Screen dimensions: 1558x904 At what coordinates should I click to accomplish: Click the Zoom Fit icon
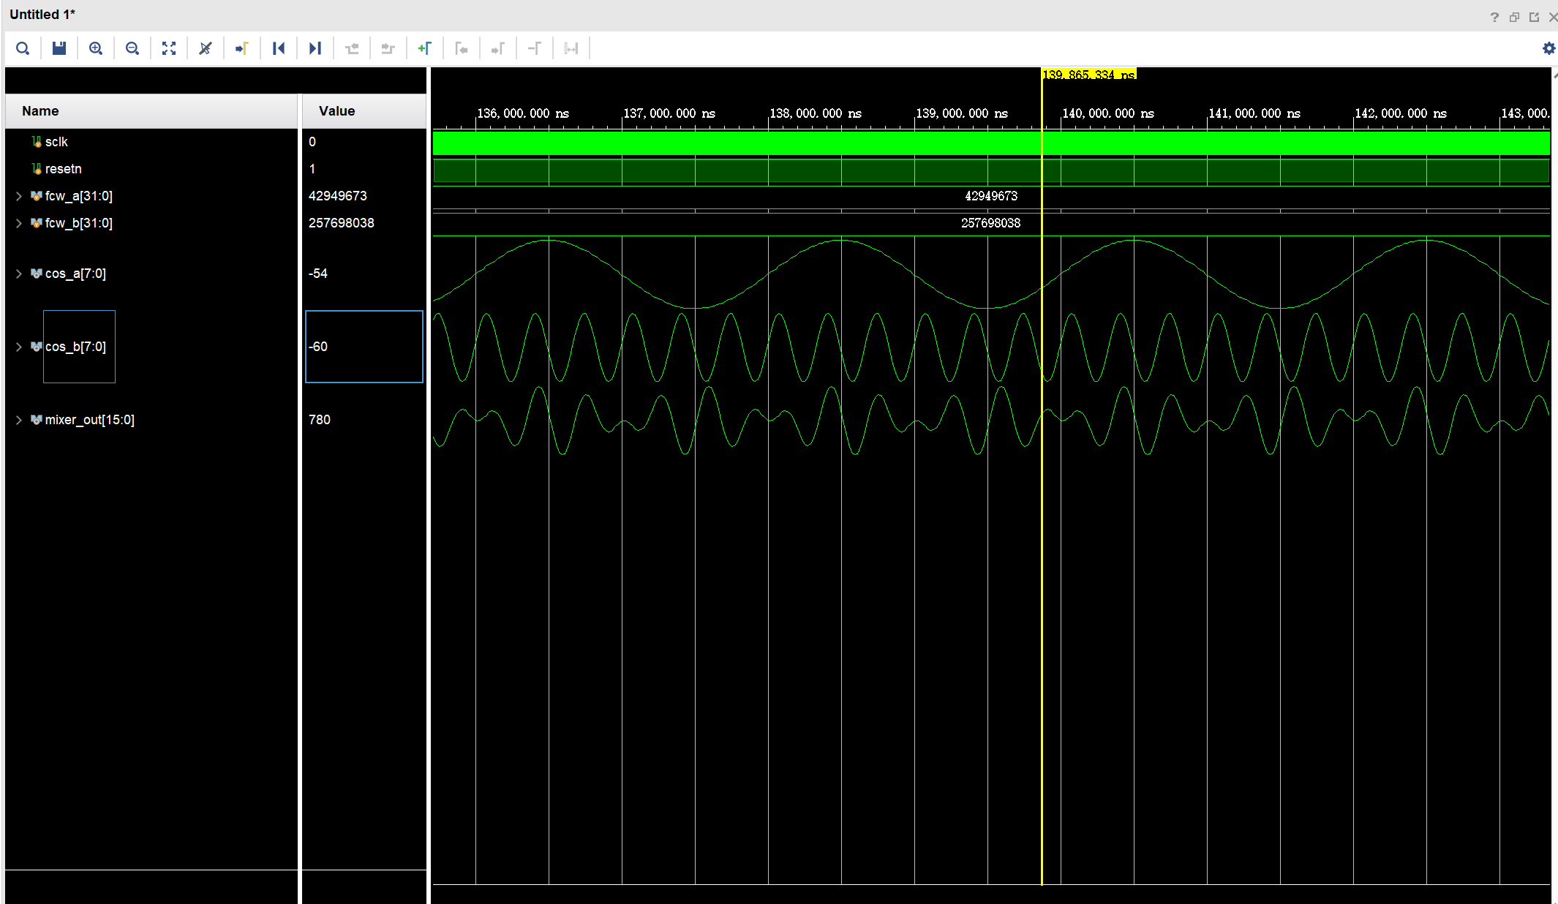tap(169, 48)
